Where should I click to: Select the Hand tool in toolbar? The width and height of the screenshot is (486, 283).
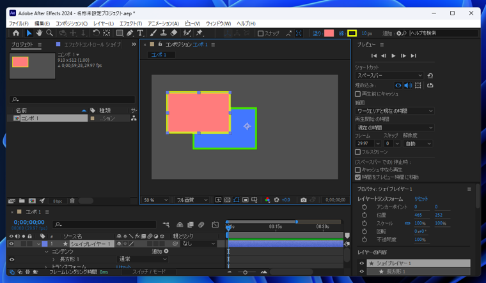point(39,33)
